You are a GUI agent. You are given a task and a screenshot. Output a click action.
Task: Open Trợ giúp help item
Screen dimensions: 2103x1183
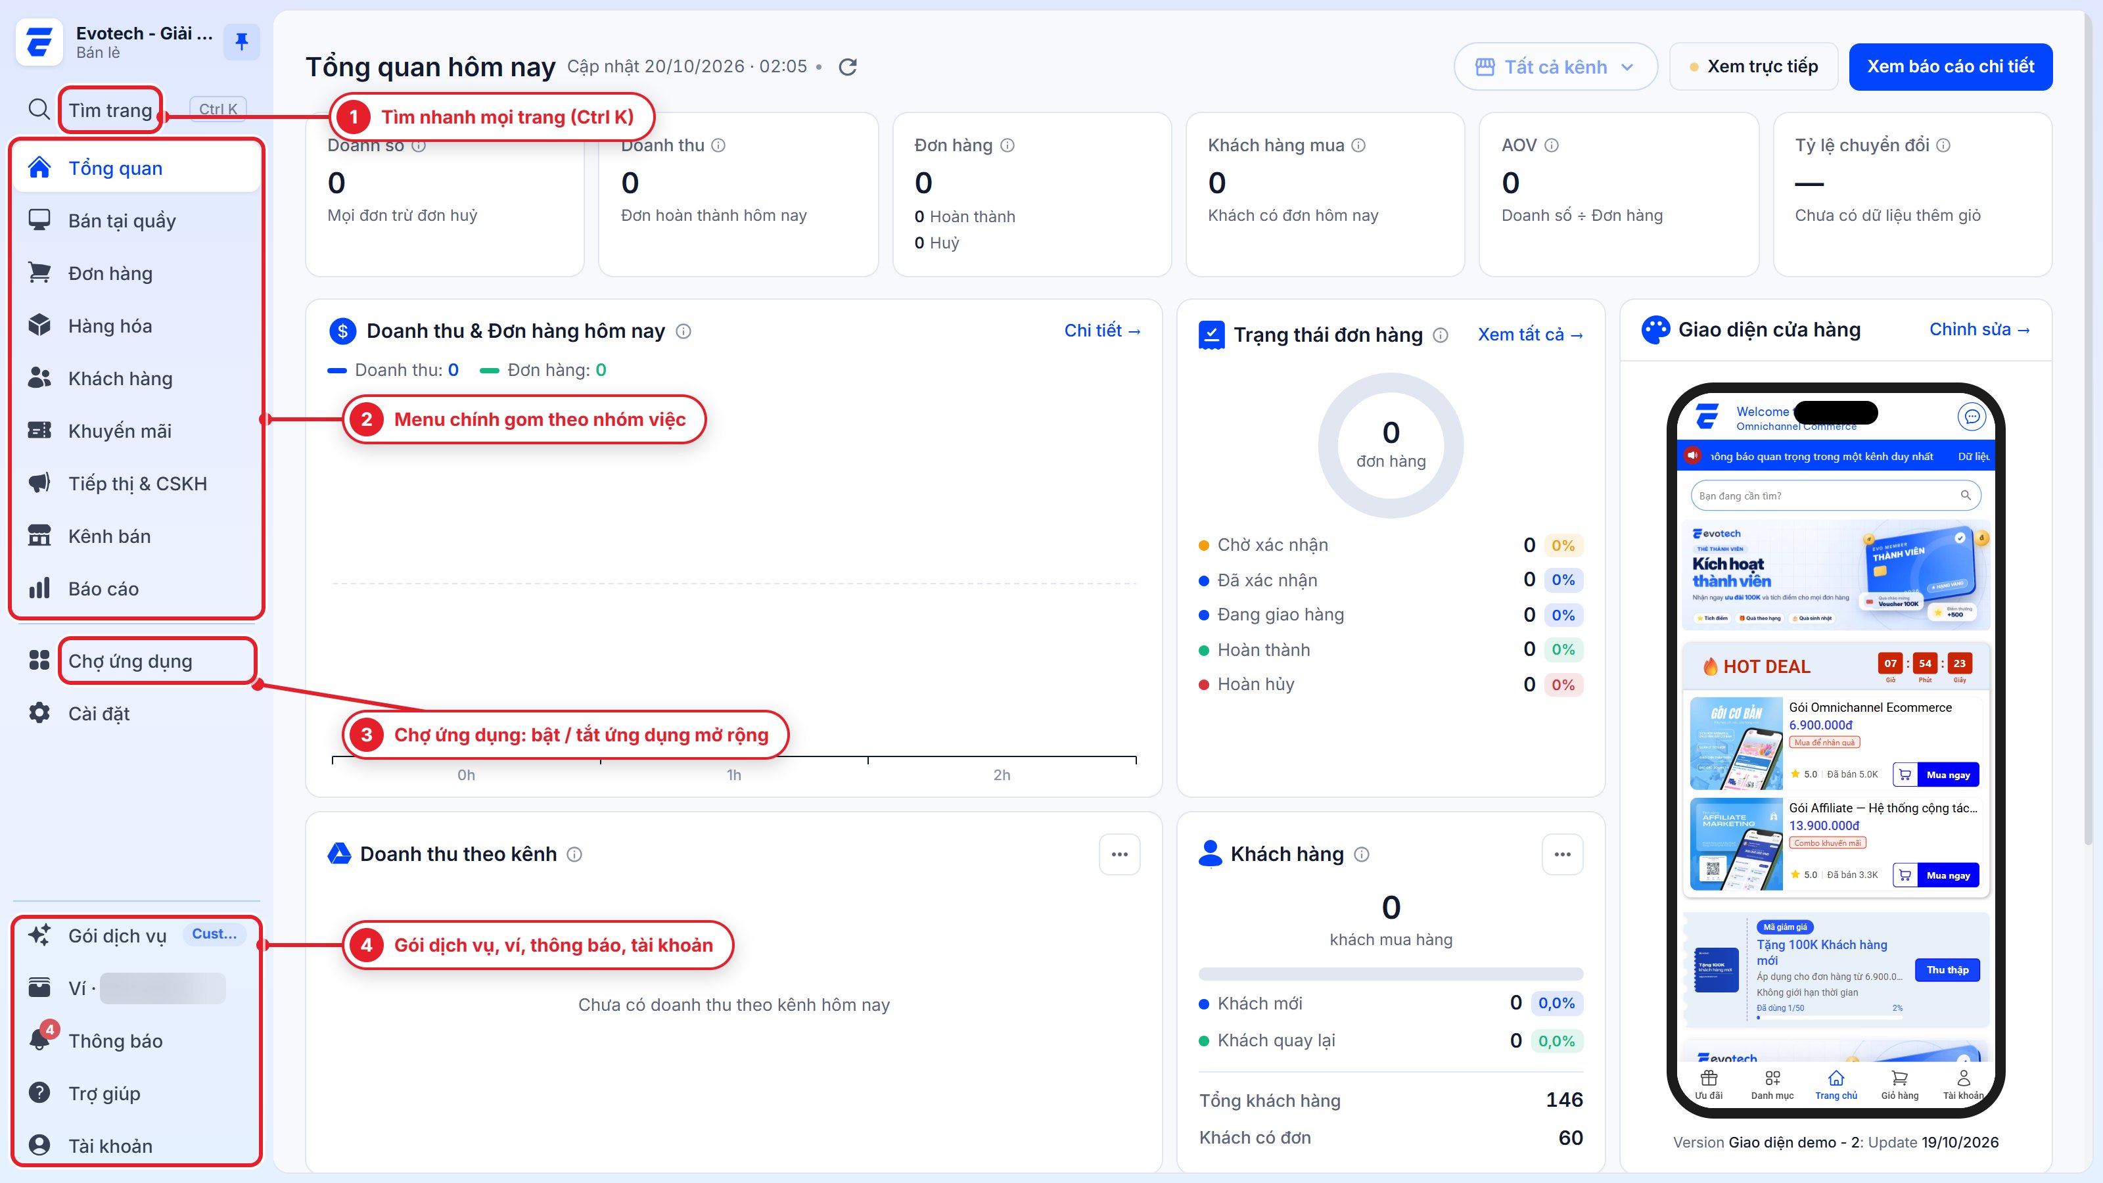tap(136, 1093)
